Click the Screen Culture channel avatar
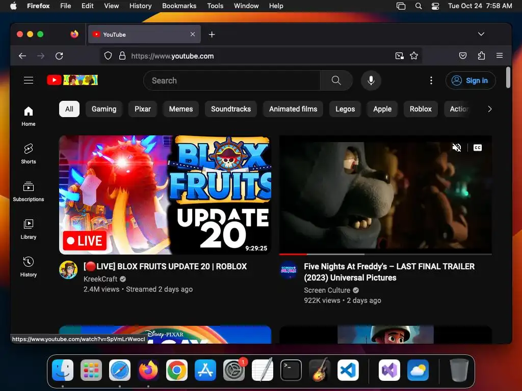 click(x=289, y=270)
